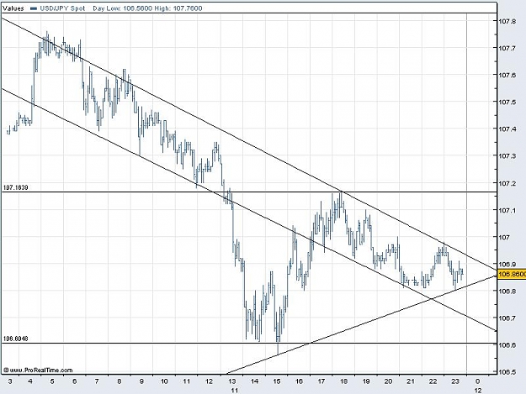Click hour 4 on the time axis
Screen dimensions: 526x394
pos(30,381)
